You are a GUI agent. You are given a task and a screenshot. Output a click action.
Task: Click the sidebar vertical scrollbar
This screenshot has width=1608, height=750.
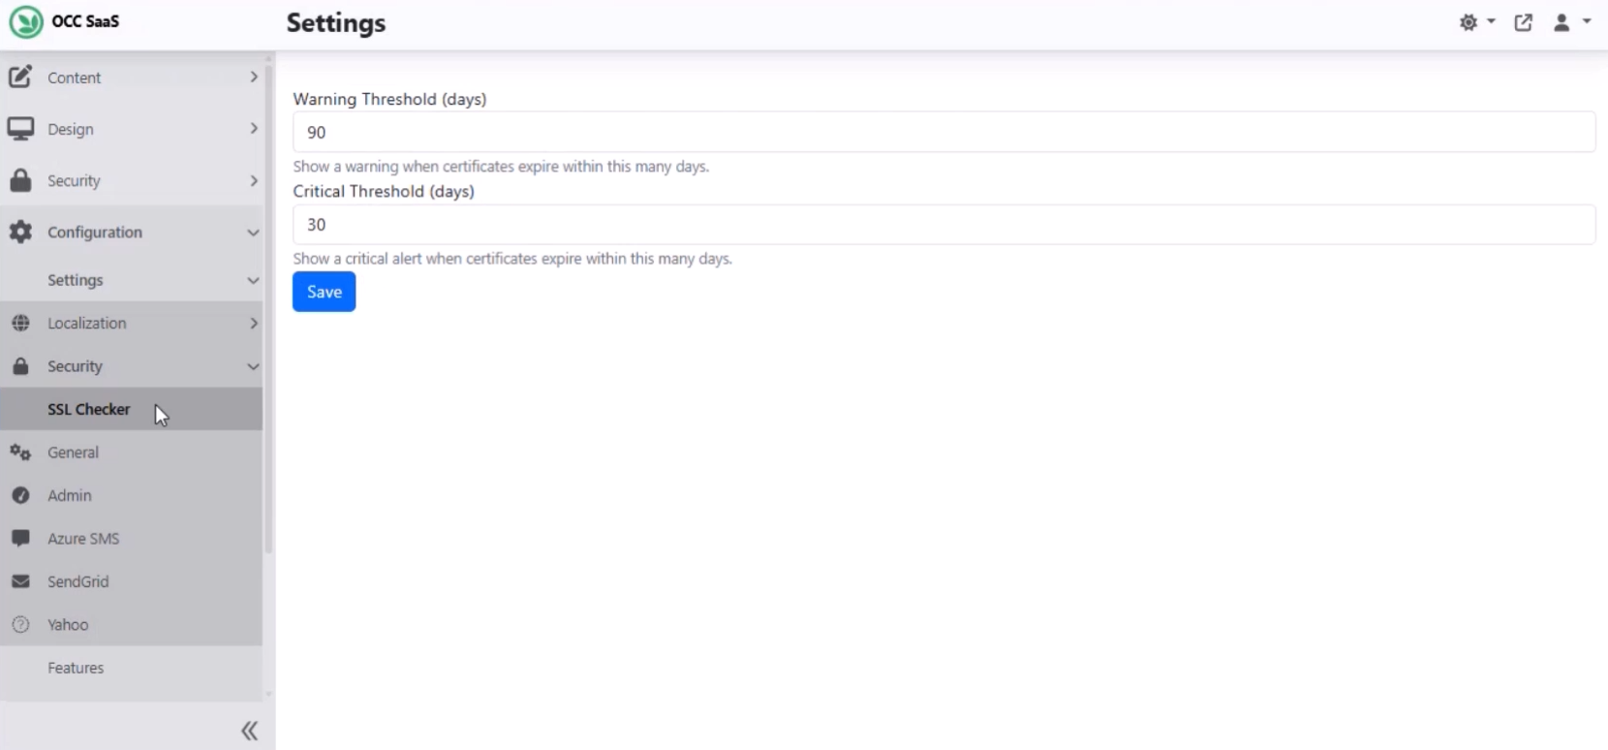click(x=268, y=310)
